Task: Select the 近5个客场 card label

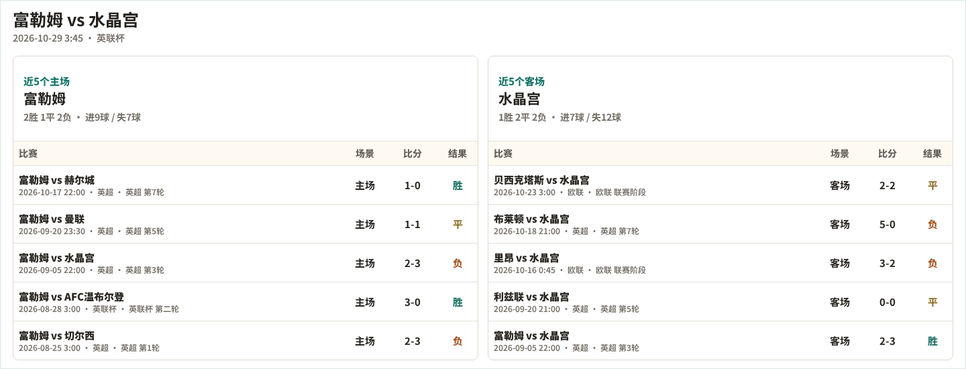Action: [521, 81]
